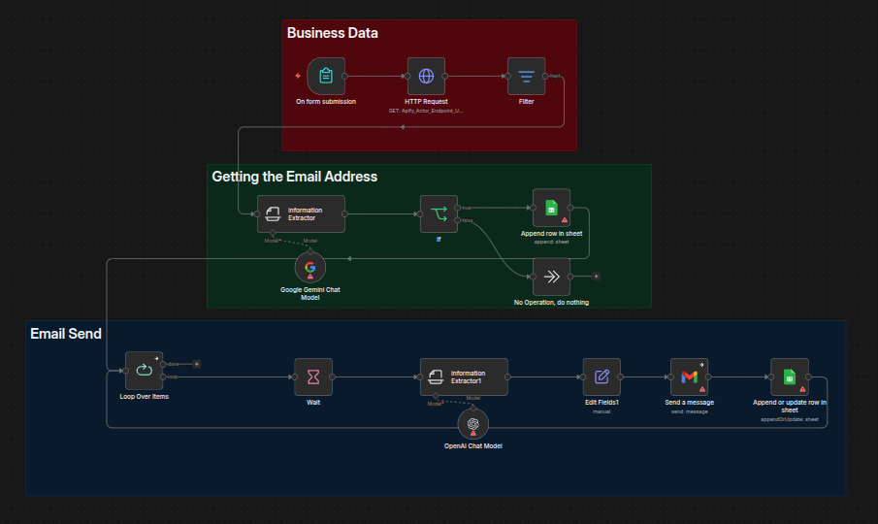Click the Getting the Email Address note title
Viewport: 878px width, 524px height.
pos(295,177)
